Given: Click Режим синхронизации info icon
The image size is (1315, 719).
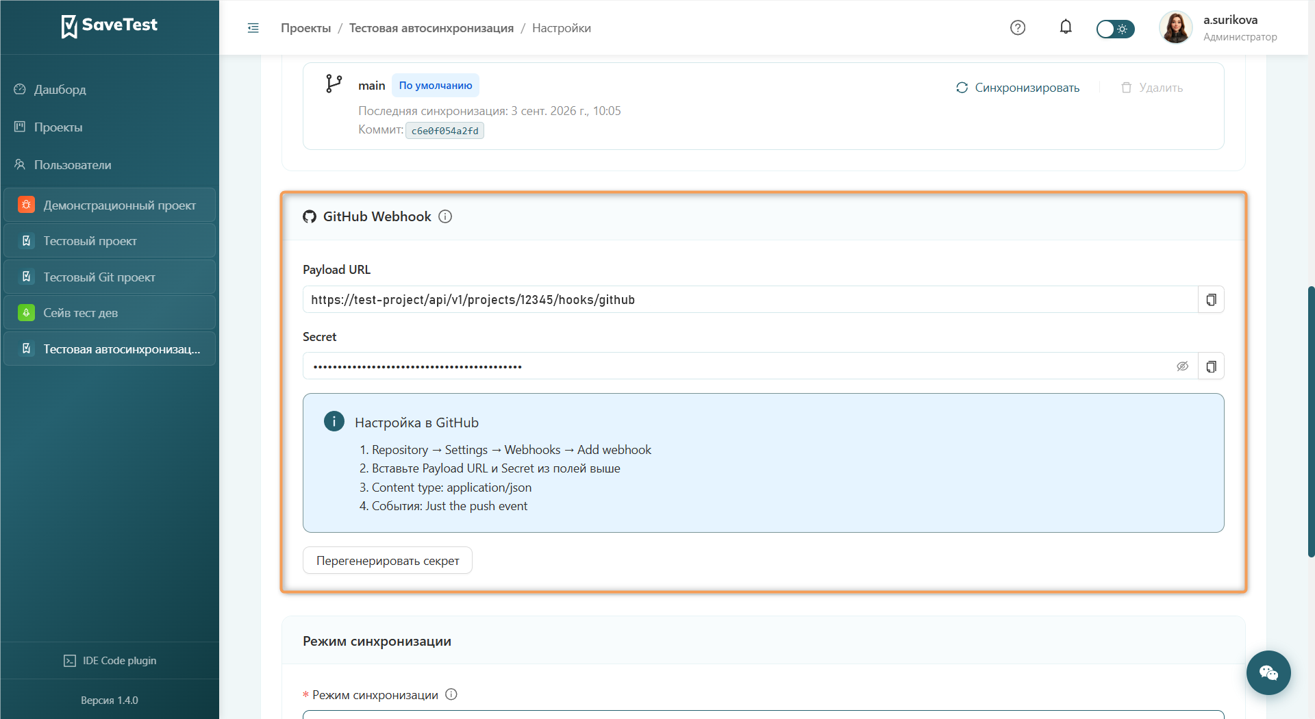Looking at the screenshot, I should 451,694.
